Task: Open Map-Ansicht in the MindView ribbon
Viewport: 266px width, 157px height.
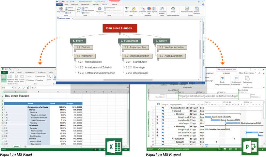Action: (61, 10)
